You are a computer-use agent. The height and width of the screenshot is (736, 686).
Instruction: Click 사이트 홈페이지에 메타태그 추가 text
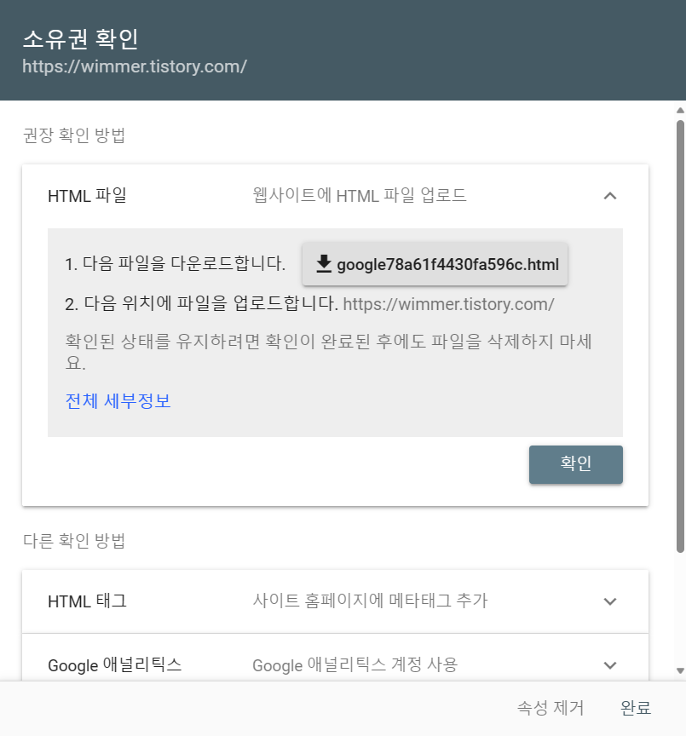(x=371, y=601)
